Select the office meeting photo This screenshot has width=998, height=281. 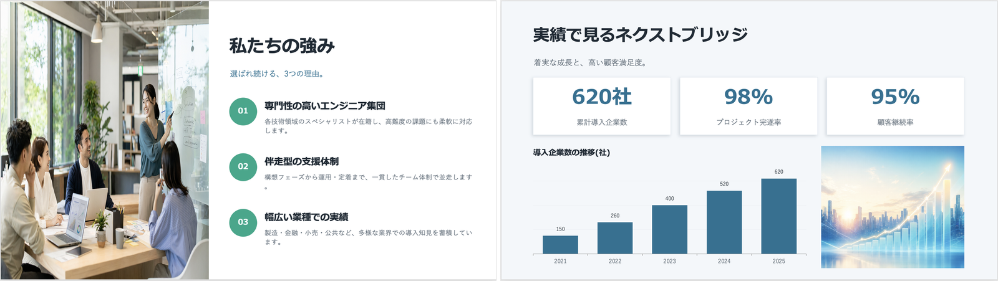[x=105, y=140]
